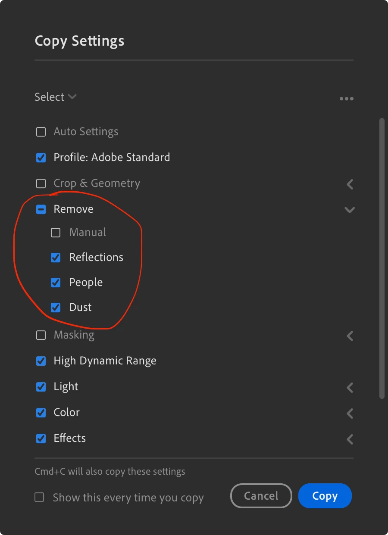Uncheck the People checkbox

[56, 283]
